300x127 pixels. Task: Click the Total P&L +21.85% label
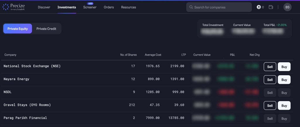tap(275, 25)
